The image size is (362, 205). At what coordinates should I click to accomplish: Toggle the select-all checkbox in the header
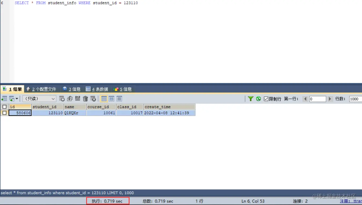(4, 107)
